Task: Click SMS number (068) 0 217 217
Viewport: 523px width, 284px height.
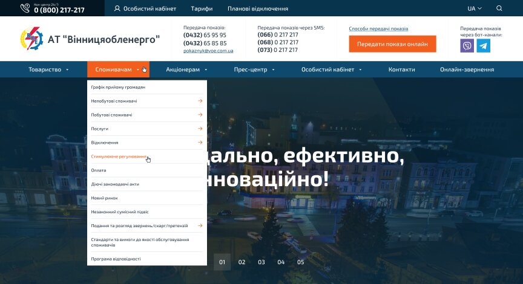Action: pos(278,42)
